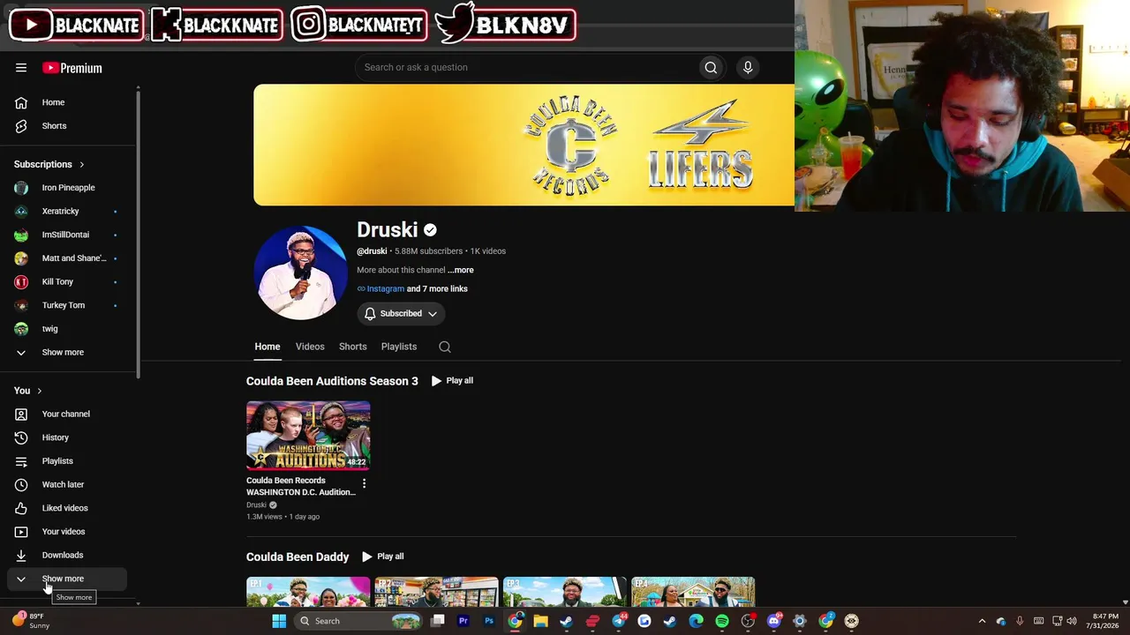Image resolution: width=1130 pixels, height=635 pixels.
Task: Select the Home channel tab
Action: pyautogui.click(x=267, y=347)
